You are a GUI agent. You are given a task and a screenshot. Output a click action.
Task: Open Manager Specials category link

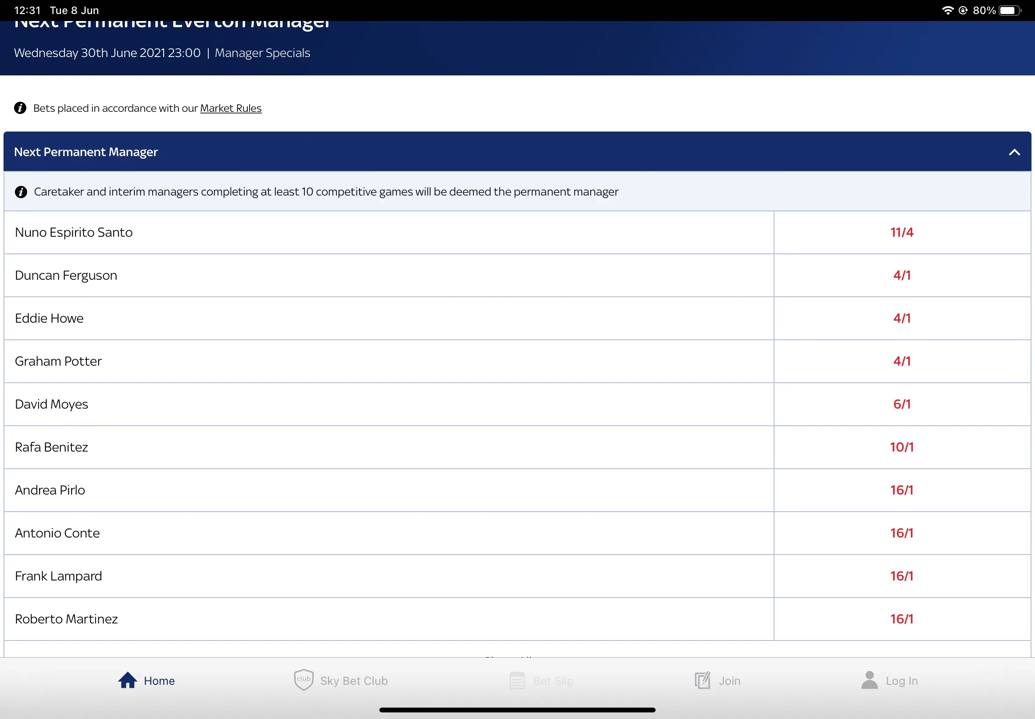pos(262,53)
